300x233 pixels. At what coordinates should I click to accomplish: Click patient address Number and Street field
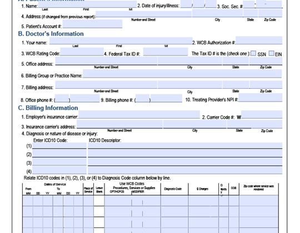(x=143, y=14)
